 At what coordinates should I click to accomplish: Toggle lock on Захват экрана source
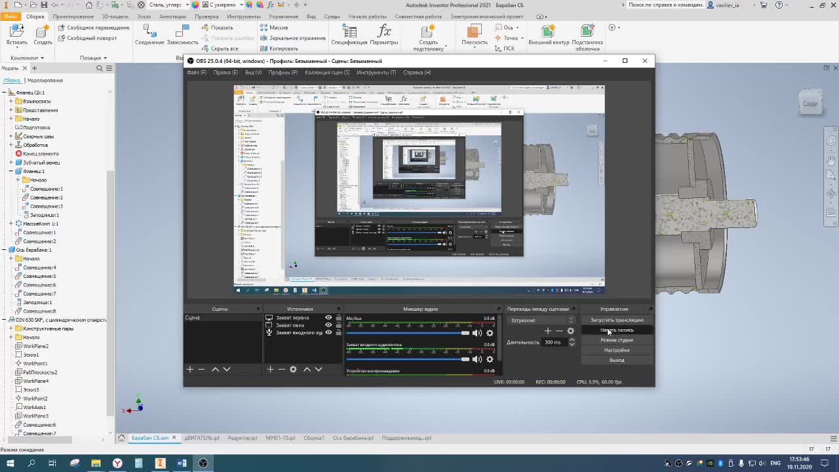click(x=338, y=318)
